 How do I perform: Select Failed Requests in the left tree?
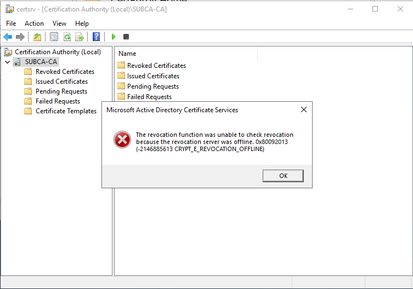pos(58,101)
